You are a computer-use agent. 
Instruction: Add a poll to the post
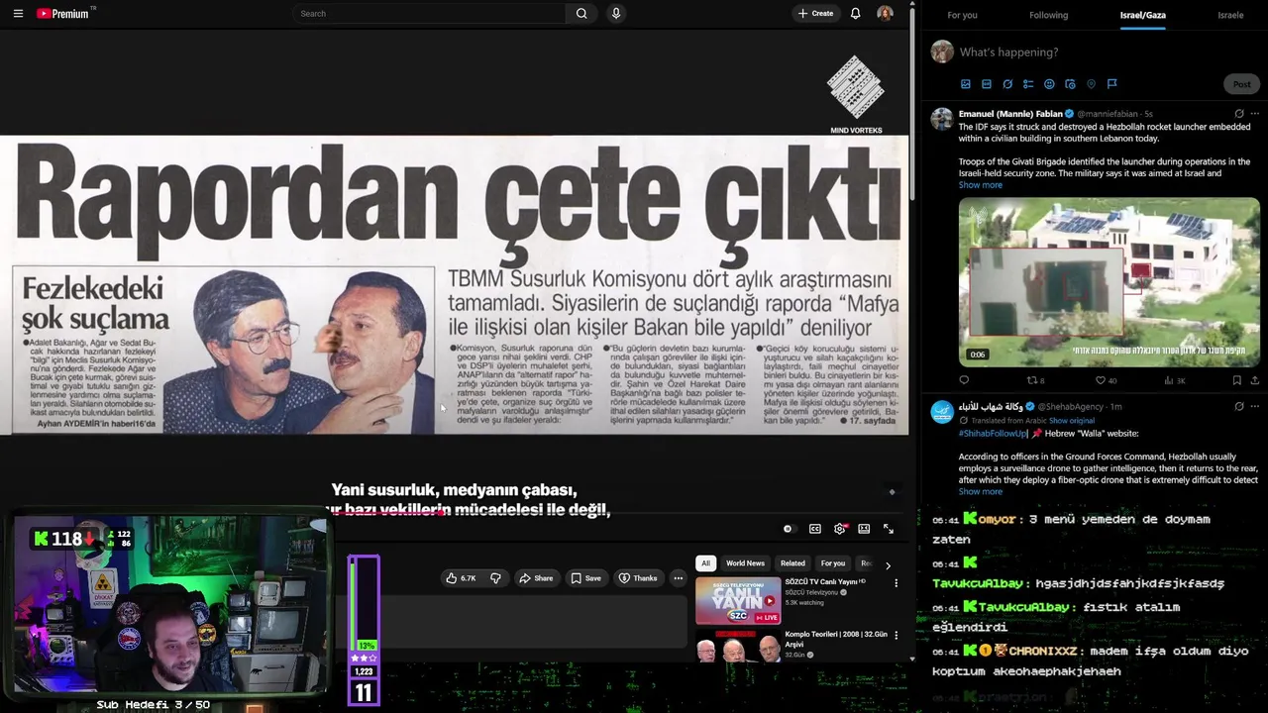tap(1028, 84)
